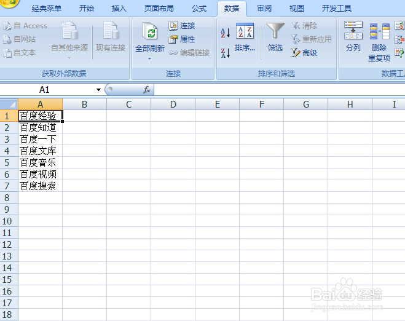The height and width of the screenshot is (321, 405).
Task: Click Remove Duplicates (删除重复项)
Action: coord(379,42)
